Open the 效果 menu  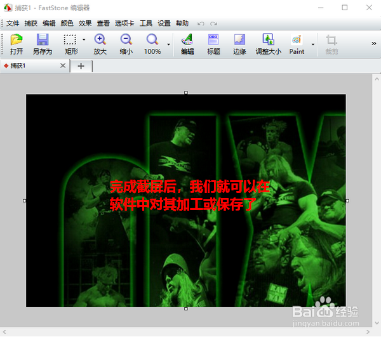click(85, 23)
